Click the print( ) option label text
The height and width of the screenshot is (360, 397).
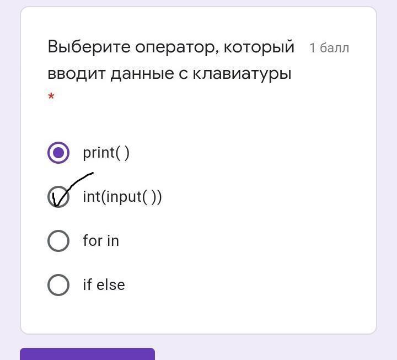pos(106,153)
